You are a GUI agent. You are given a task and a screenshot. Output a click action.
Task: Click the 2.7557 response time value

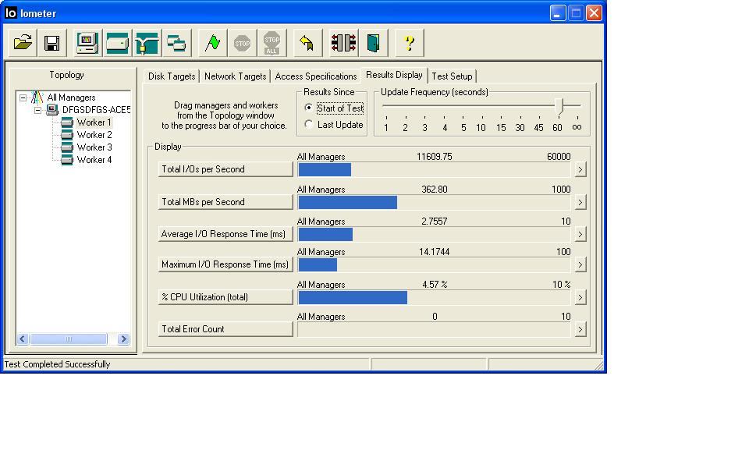tap(435, 222)
